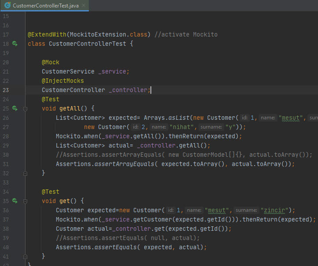Click fold end marker of getAll method
The width and height of the screenshot is (318, 266).
(25, 174)
